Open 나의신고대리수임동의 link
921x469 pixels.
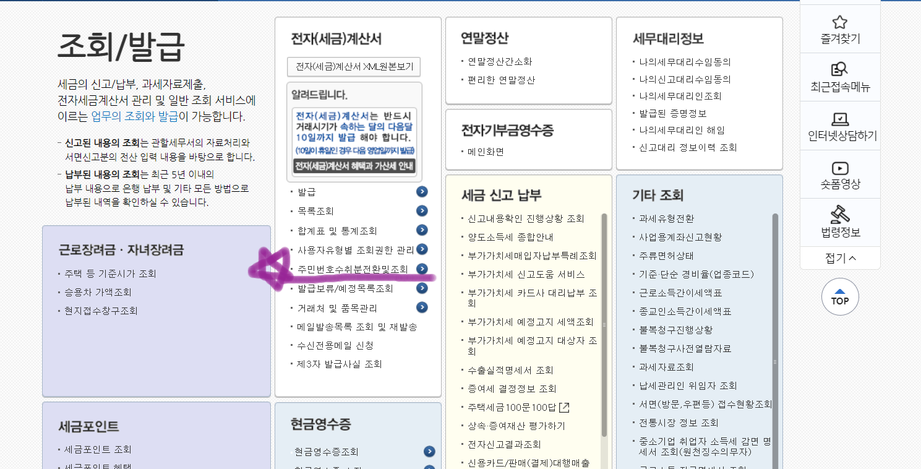pyautogui.click(x=685, y=79)
